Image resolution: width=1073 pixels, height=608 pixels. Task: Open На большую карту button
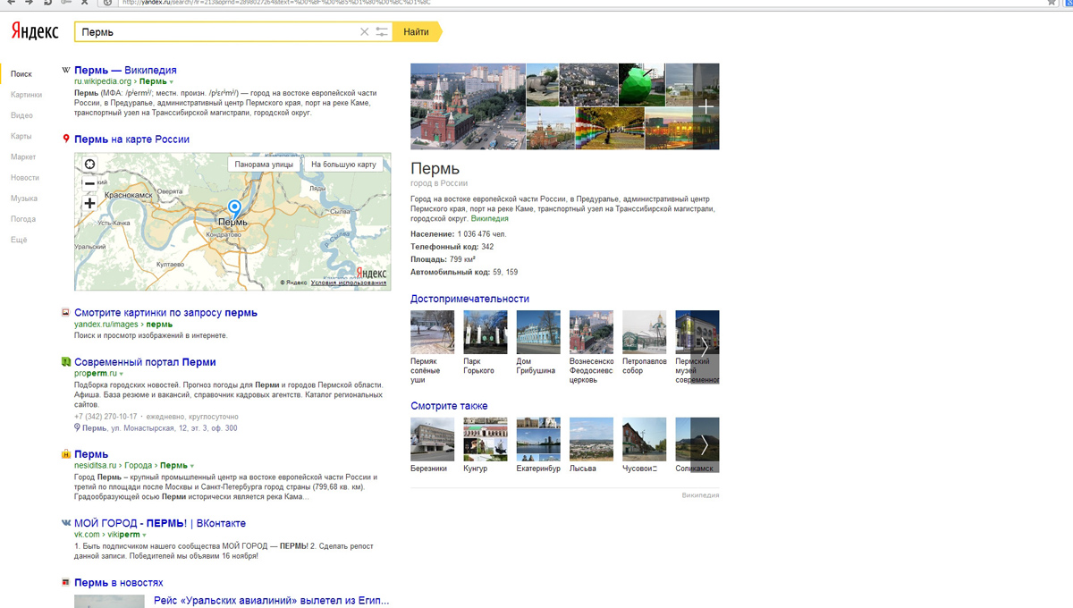coord(343,165)
